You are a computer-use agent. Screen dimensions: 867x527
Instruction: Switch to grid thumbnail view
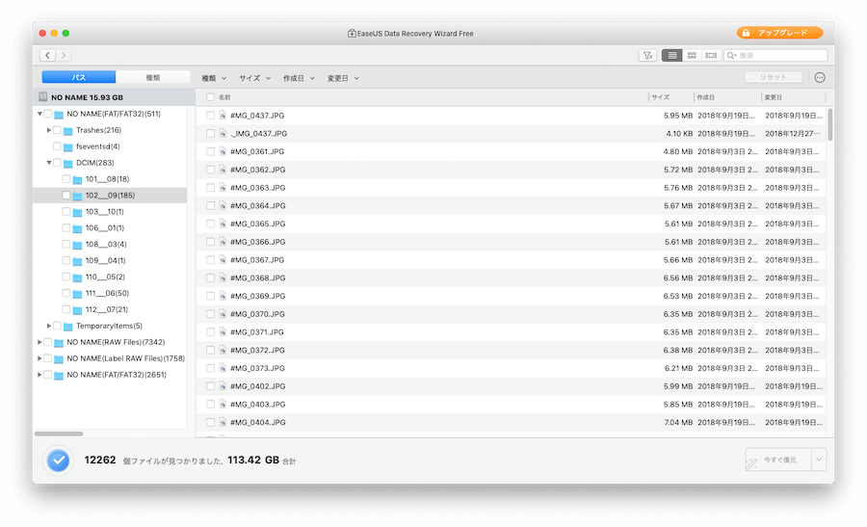coord(692,55)
